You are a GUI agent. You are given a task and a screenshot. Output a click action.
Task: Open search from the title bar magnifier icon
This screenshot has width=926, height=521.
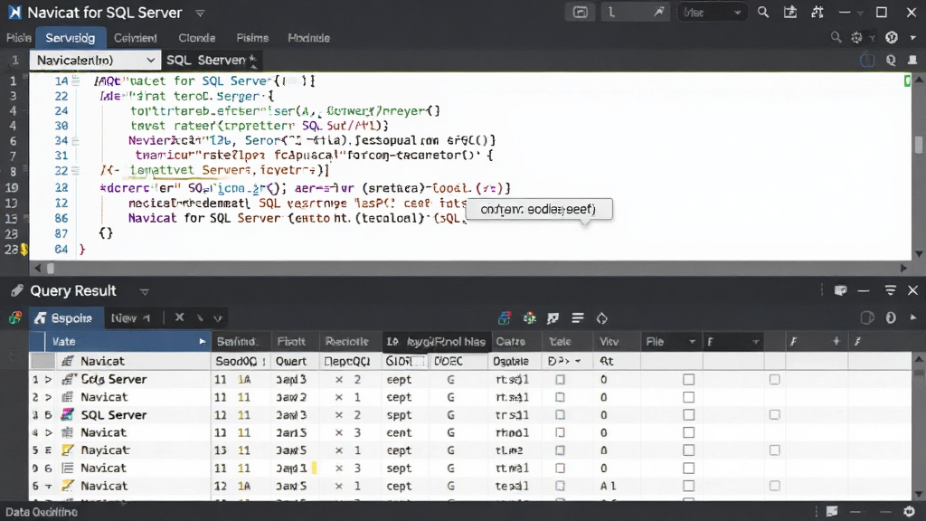point(763,13)
